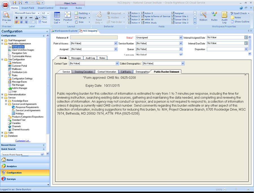Expand the Staff Management tree folder
The height and width of the screenshot is (193, 254).
(2, 40)
